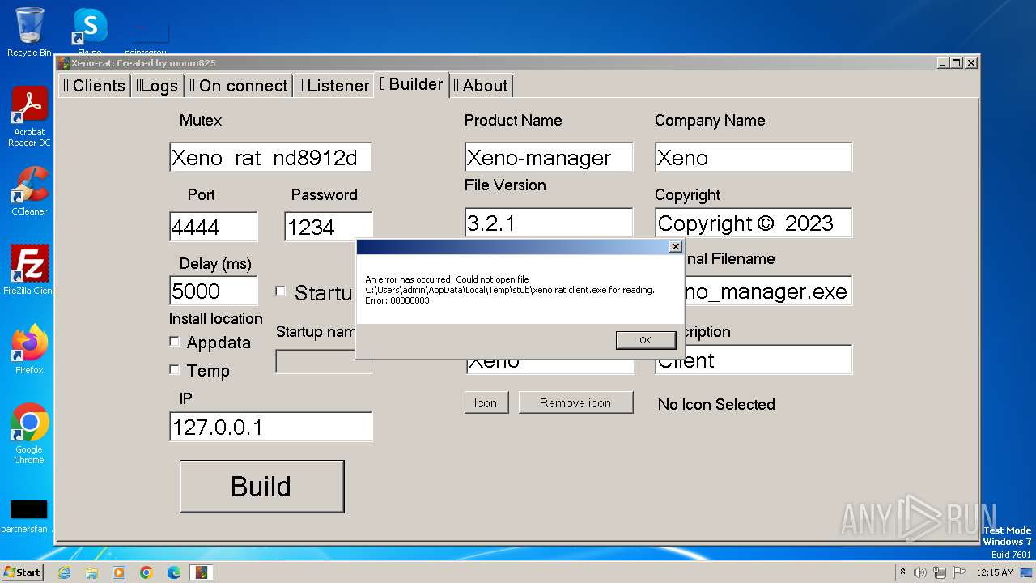Click the Icon selection button

pyautogui.click(x=486, y=402)
